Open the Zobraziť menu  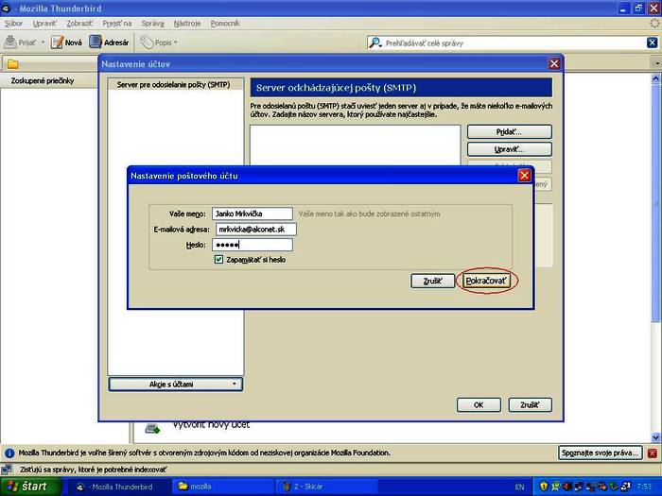(x=79, y=24)
